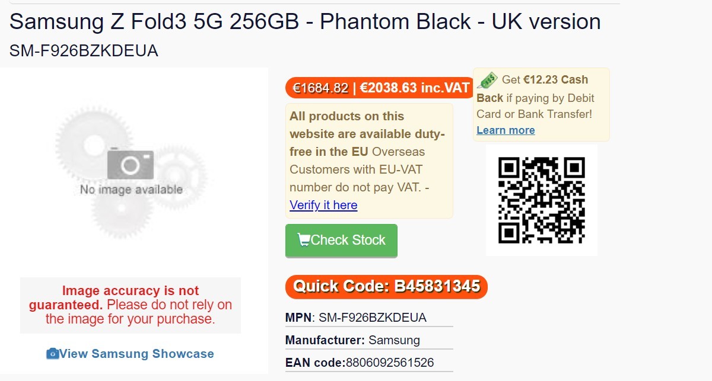Click the camera icon beside View Samsung Showcase
Screen dimensions: 712x381
coord(53,354)
